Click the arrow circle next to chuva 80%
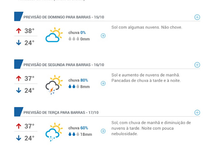Viewport: 205px width, 146px height. click(103, 83)
